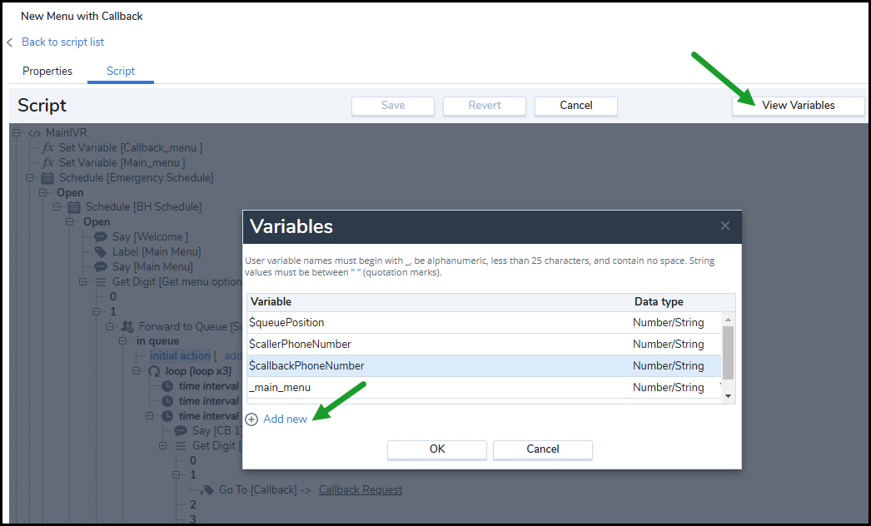The image size is (871, 526).
Task: Cancel the Variables dialog
Action: point(543,449)
